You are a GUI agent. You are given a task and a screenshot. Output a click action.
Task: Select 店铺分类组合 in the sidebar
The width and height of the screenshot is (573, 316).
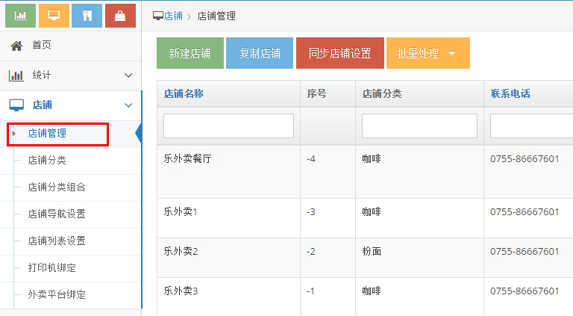57,188
